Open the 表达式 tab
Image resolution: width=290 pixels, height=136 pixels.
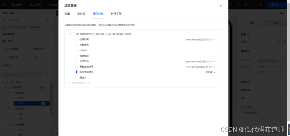click(81, 14)
